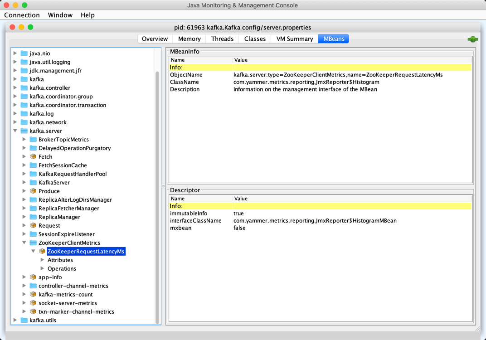Click the socket-server-metrics bean icon
This screenshot has width=486, height=340.
tap(33, 303)
